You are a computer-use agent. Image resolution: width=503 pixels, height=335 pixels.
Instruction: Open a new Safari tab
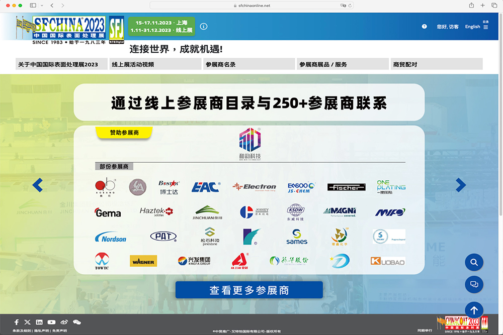[x=482, y=6]
